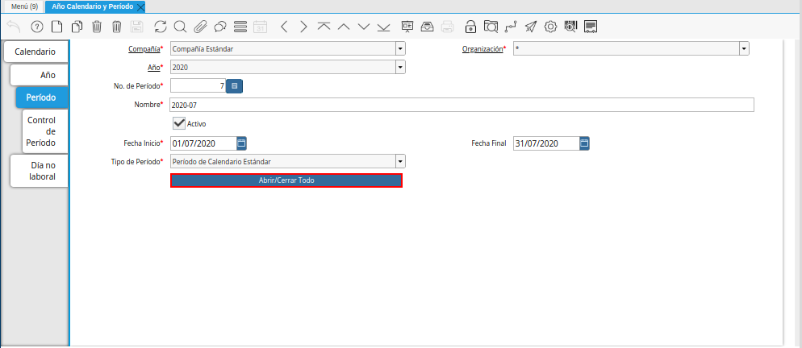Jump to the last record with the barred down arrow
This screenshot has height=348, width=802.
click(x=383, y=27)
